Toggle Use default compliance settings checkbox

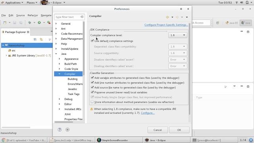coord(92,41)
